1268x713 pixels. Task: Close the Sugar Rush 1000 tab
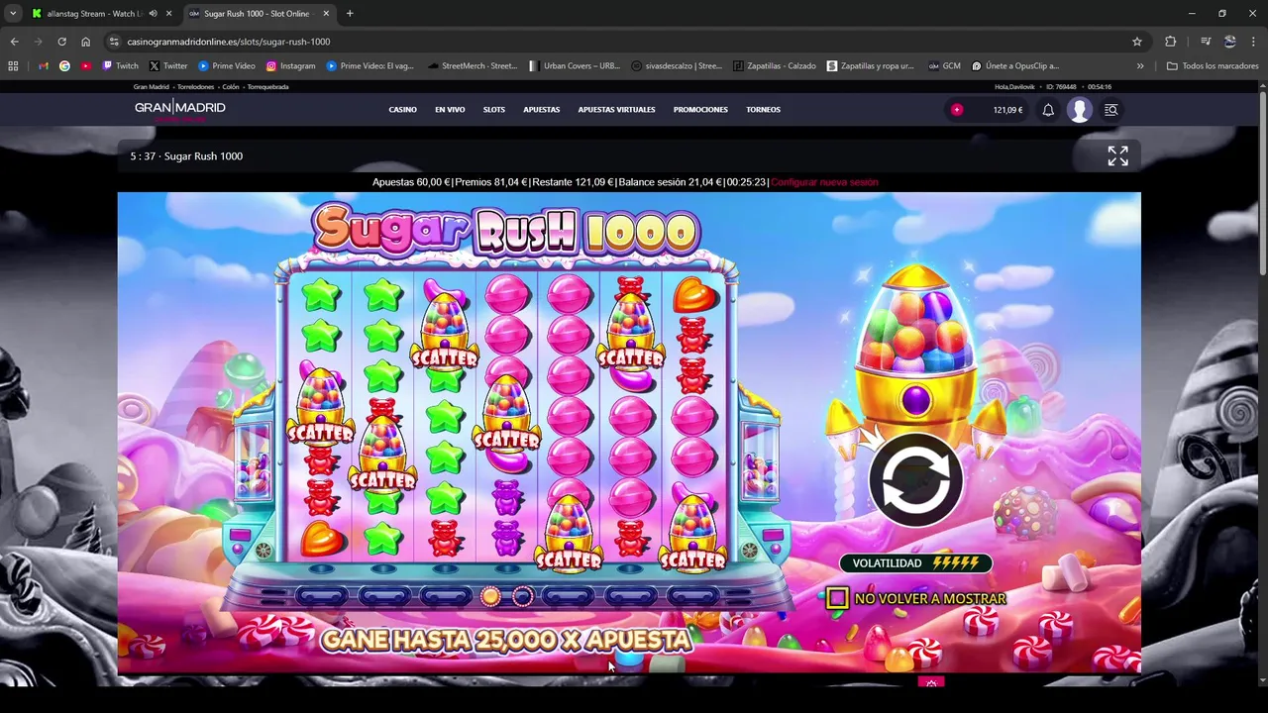coord(326,14)
